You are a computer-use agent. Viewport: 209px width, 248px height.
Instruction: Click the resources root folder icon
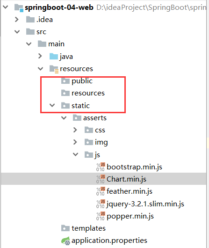(54, 69)
